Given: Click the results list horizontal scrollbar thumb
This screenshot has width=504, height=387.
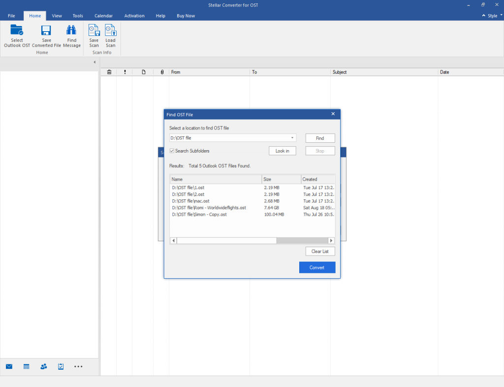Looking at the screenshot, I should (x=226, y=240).
